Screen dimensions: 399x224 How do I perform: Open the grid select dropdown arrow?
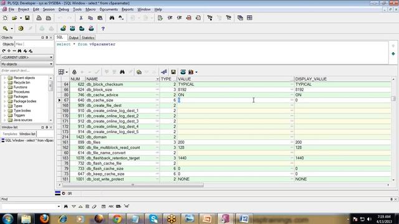67,72
